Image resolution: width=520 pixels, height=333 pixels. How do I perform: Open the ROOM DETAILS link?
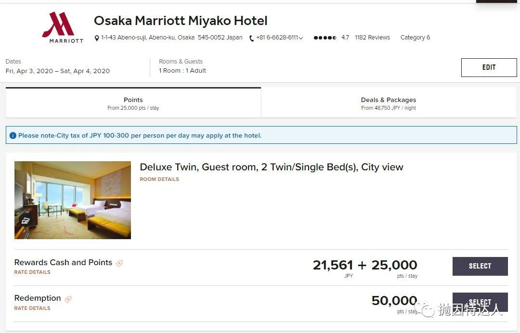(159, 179)
